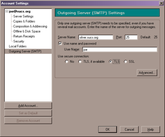Open Help for account settings
The image size is (165, 137).
(x=151, y=130)
